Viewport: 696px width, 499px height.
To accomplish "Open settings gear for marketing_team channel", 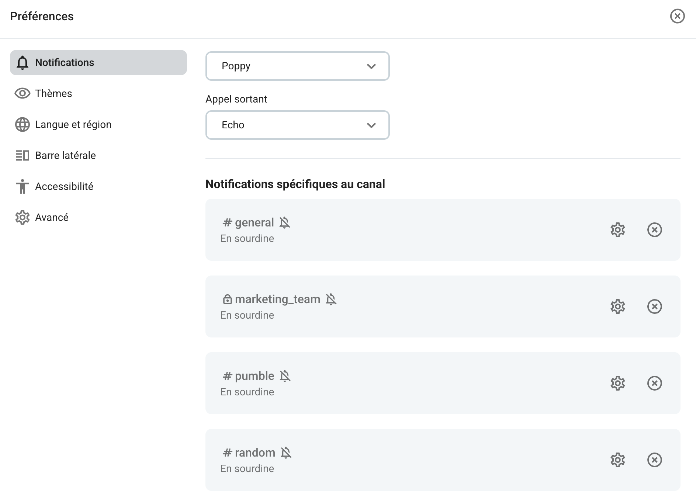I will click(x=617, y=306).
